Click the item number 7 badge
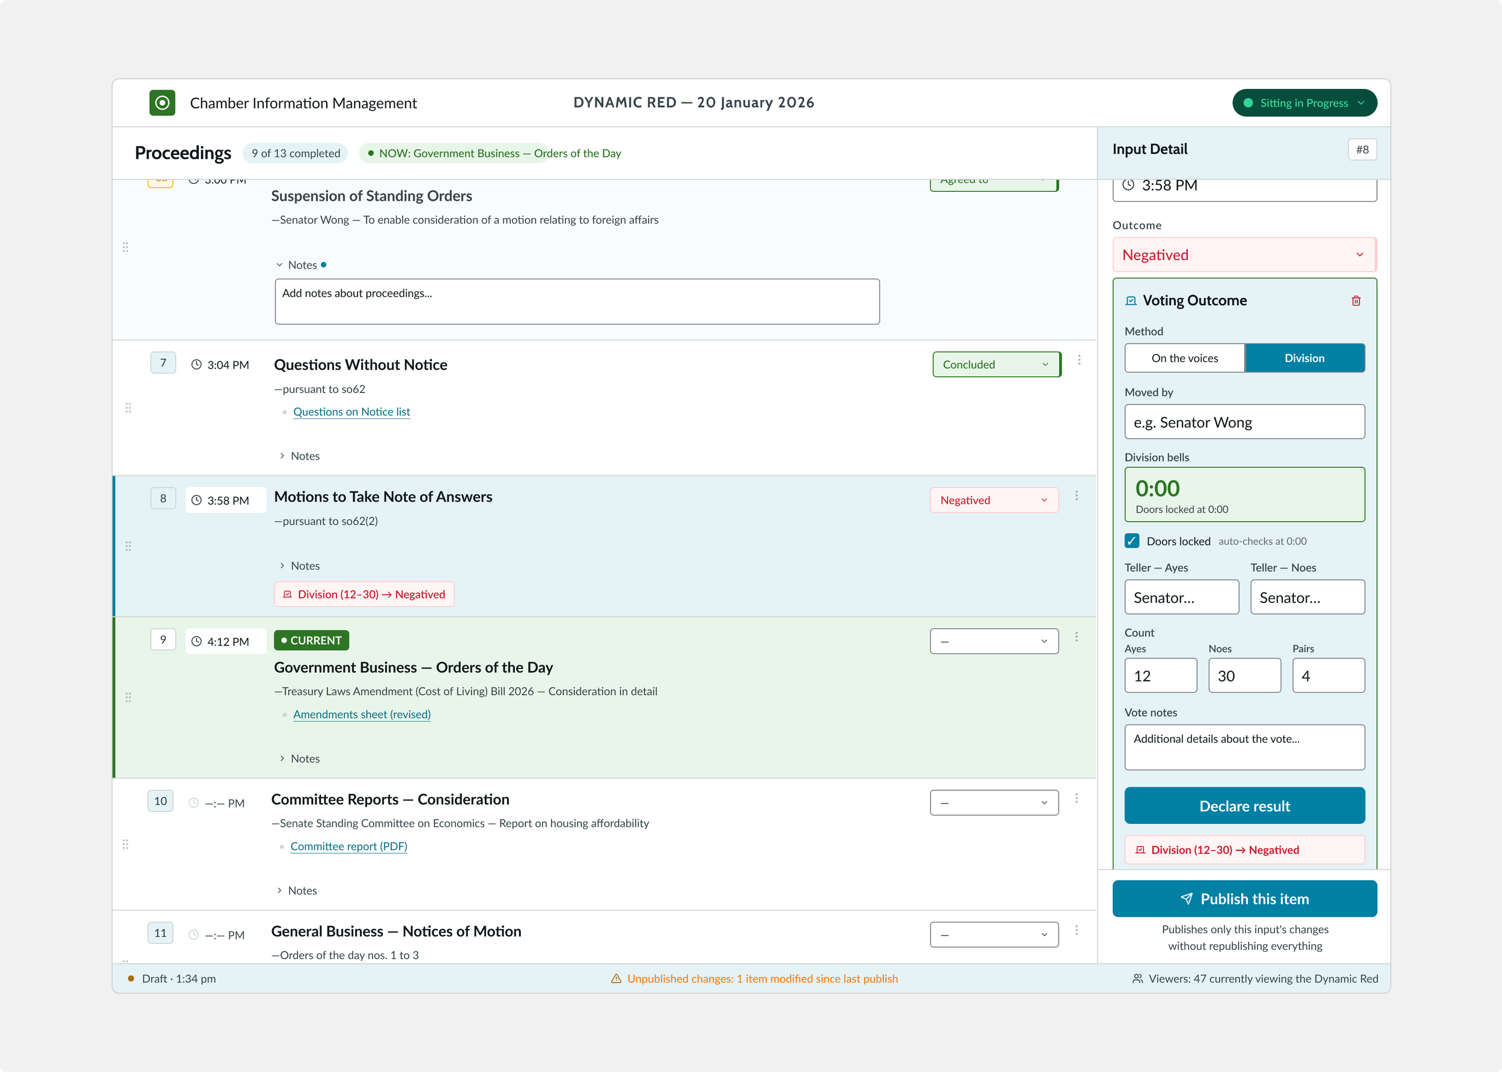Image resolution: width=1502 pixels, height=1072 pixels. [x=163, y=362]
